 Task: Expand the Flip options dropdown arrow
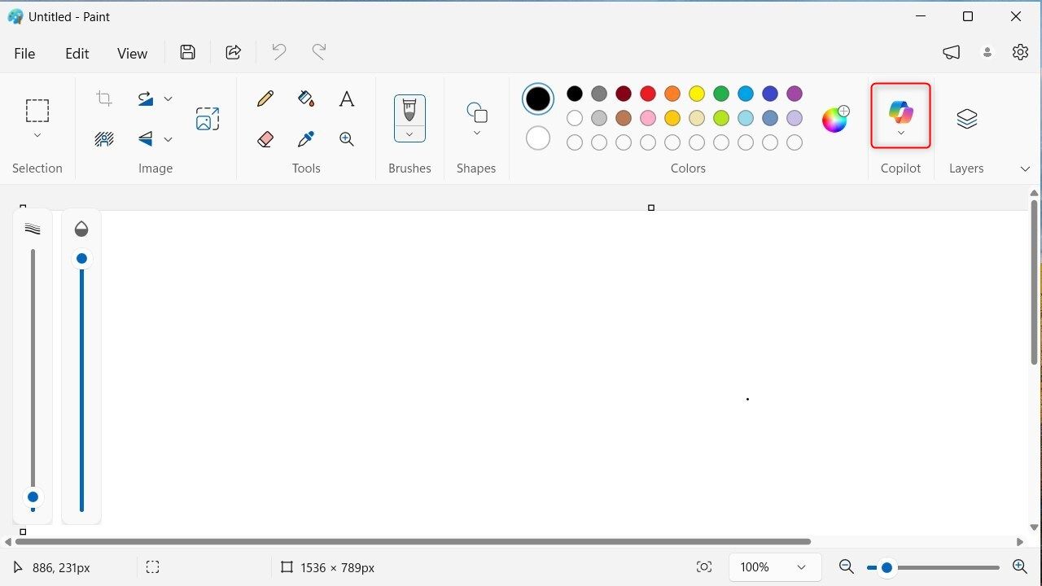coord(169,139)
